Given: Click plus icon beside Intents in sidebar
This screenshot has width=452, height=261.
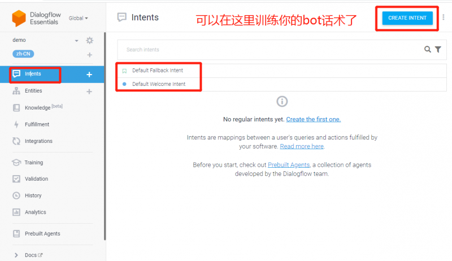Looking at the screenshot, I should [x=89, y=75].
